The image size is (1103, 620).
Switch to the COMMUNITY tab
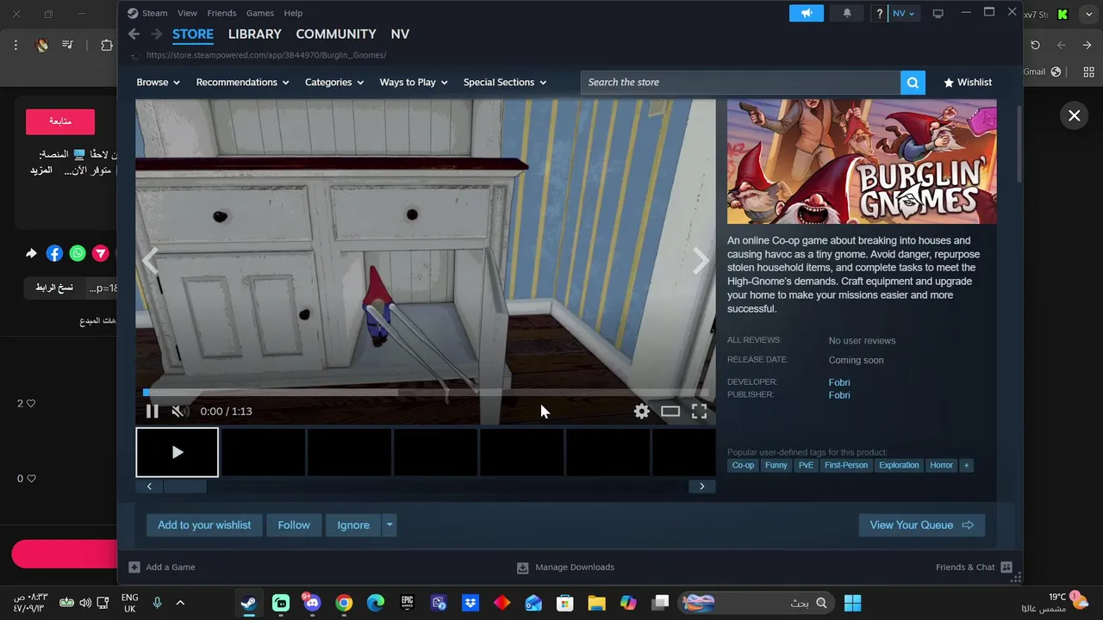pos(336,34)
